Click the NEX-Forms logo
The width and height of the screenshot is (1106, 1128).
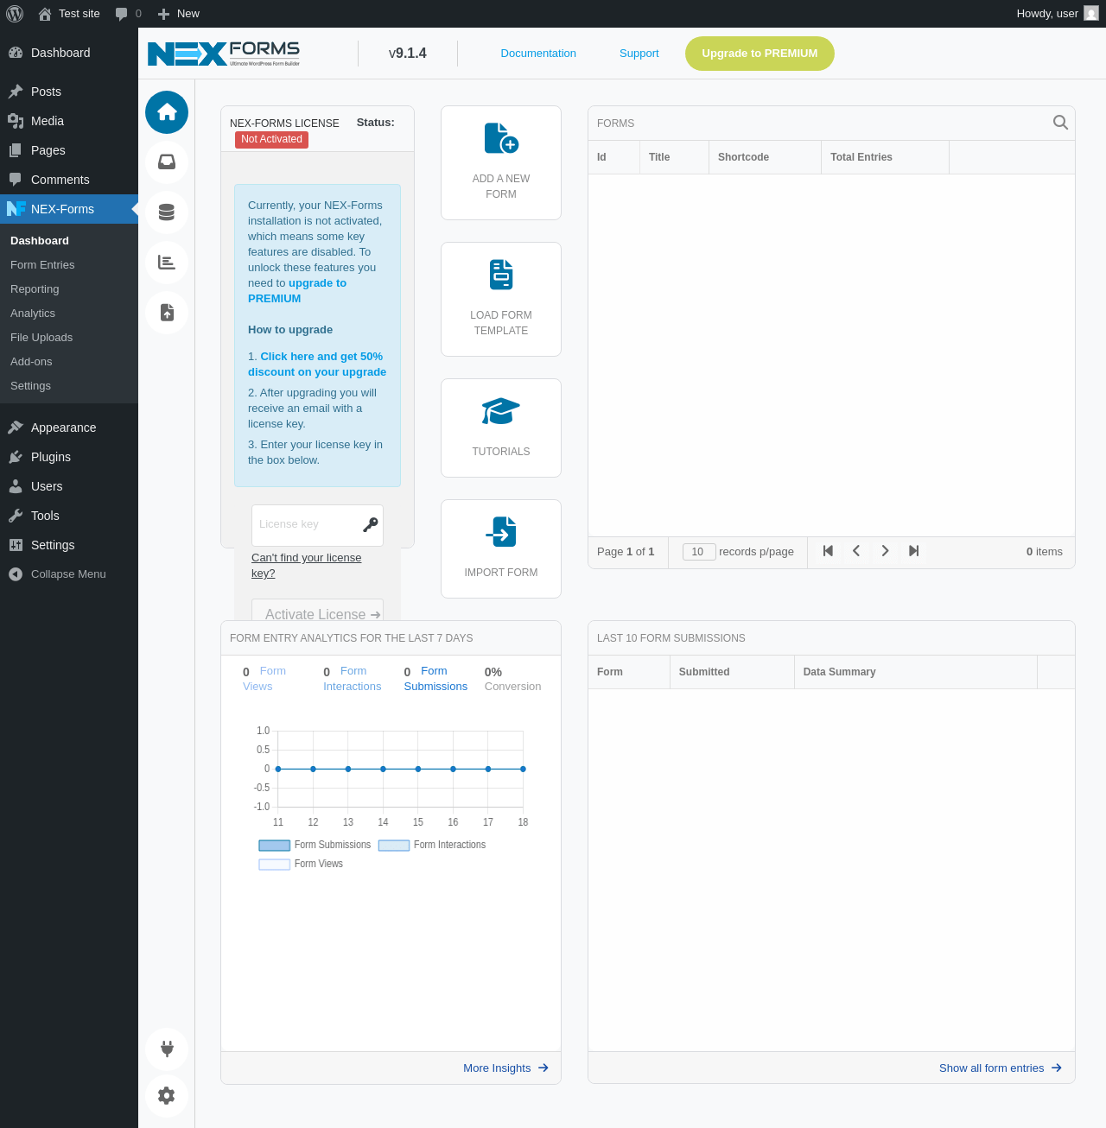(224, 54)
